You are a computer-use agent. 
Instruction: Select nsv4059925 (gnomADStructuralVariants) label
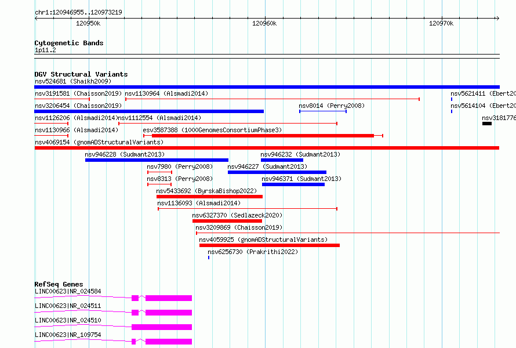tap(263, 240)
